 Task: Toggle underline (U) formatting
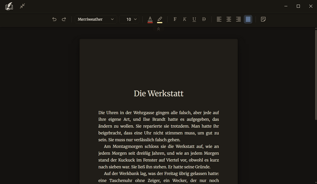tap(194, 19)
